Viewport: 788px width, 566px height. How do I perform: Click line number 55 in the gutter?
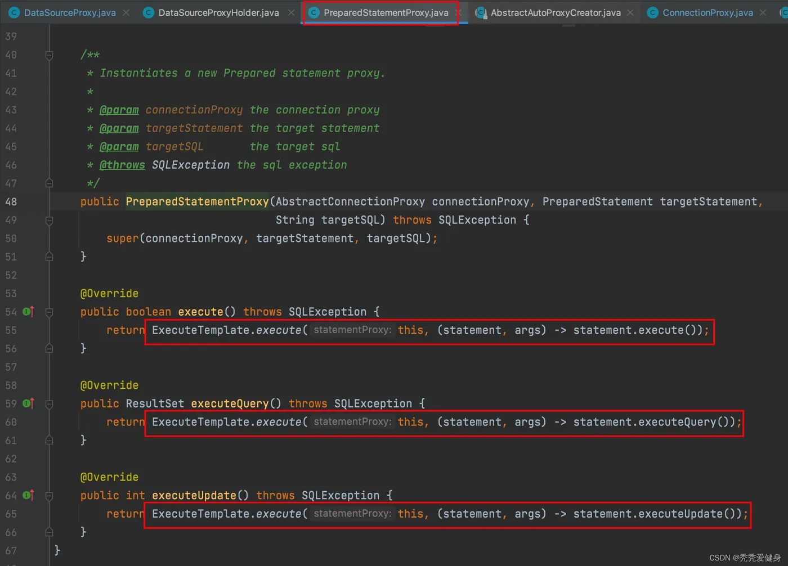pos(11,330)
